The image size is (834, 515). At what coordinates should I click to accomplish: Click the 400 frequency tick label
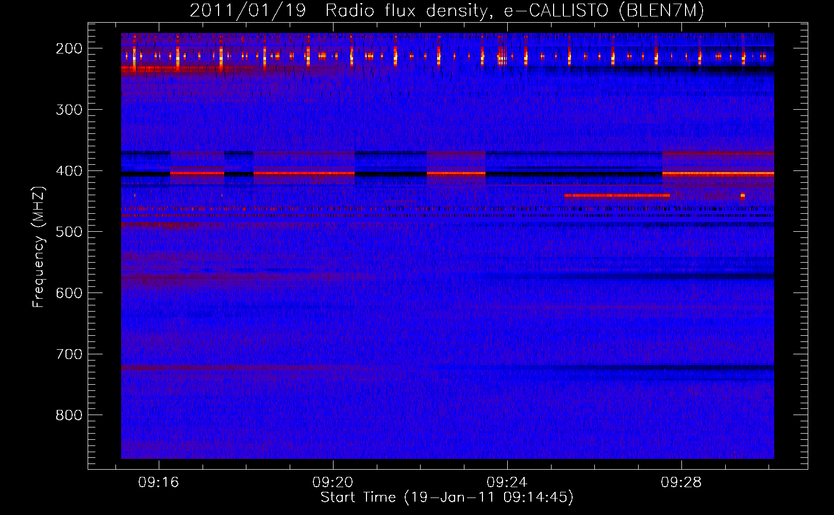tap(69, 171)
